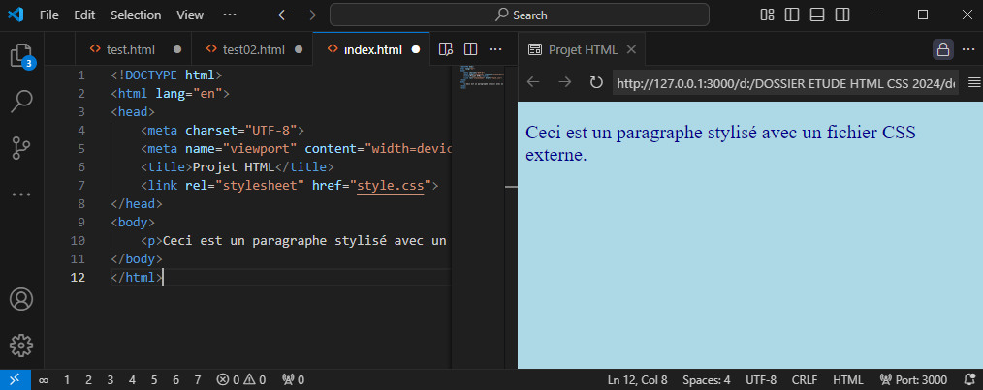983x390 pixels.
Task: Open the remote window status bar icon
Action: [x=16, y=379]
